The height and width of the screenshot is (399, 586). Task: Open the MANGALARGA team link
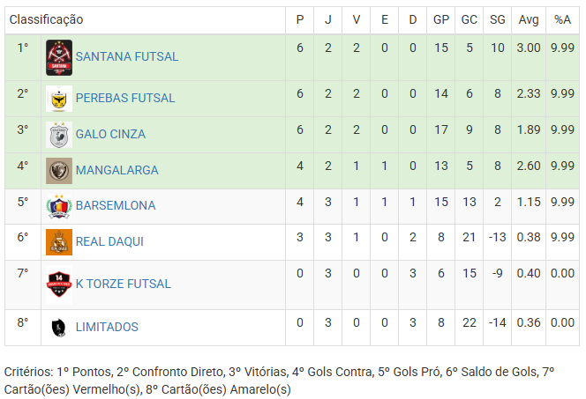117,170
